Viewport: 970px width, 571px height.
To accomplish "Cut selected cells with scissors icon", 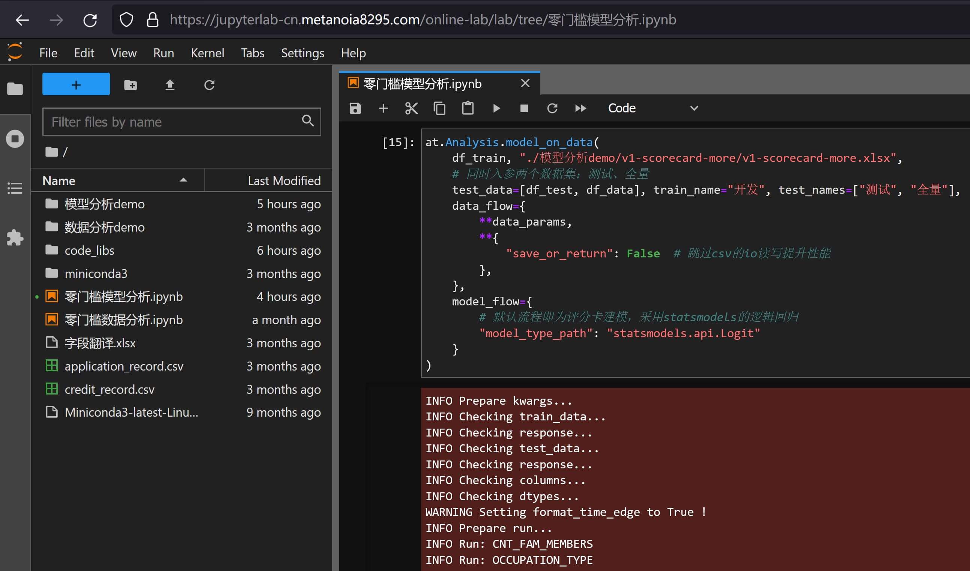I will click(x=411, y=109).
